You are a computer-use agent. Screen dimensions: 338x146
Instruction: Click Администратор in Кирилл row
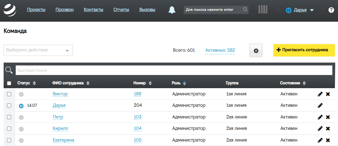pos(189,128)
